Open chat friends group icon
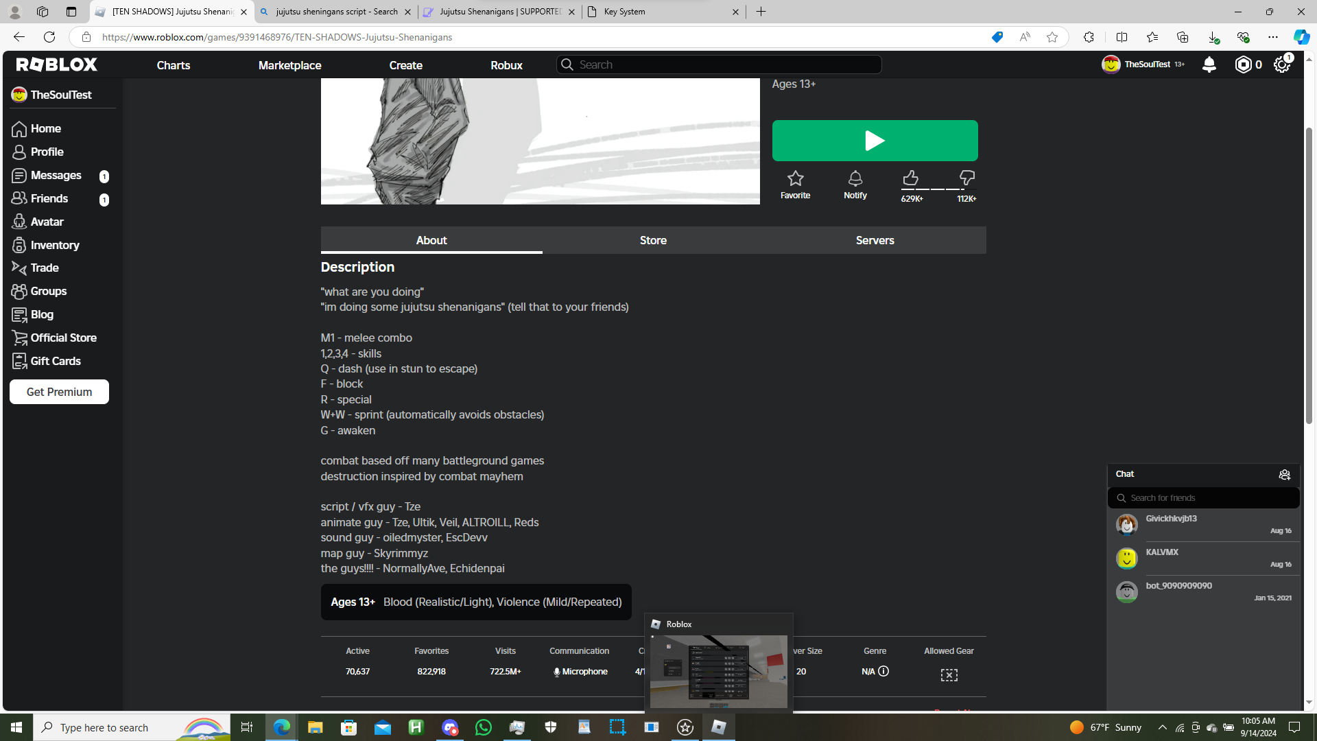 tap(1284, 474)
